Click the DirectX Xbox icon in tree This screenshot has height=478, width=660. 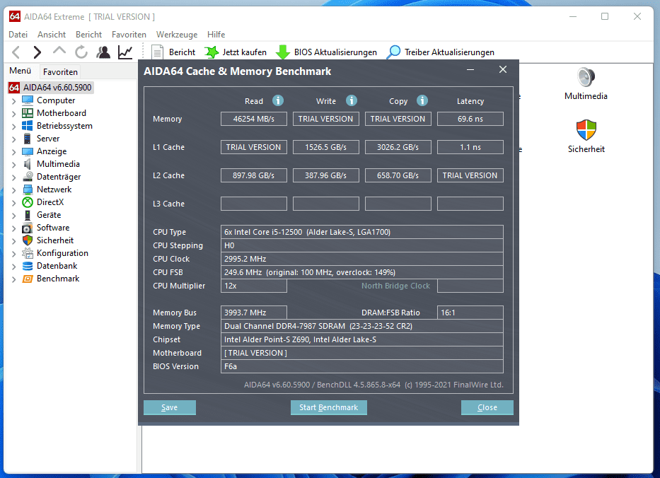coord(28,202)
